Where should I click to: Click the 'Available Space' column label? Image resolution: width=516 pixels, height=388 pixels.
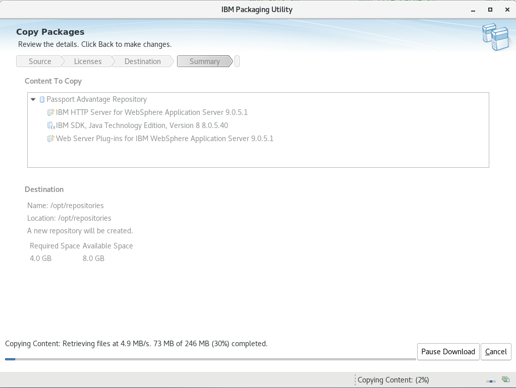(x=107, y=246)
